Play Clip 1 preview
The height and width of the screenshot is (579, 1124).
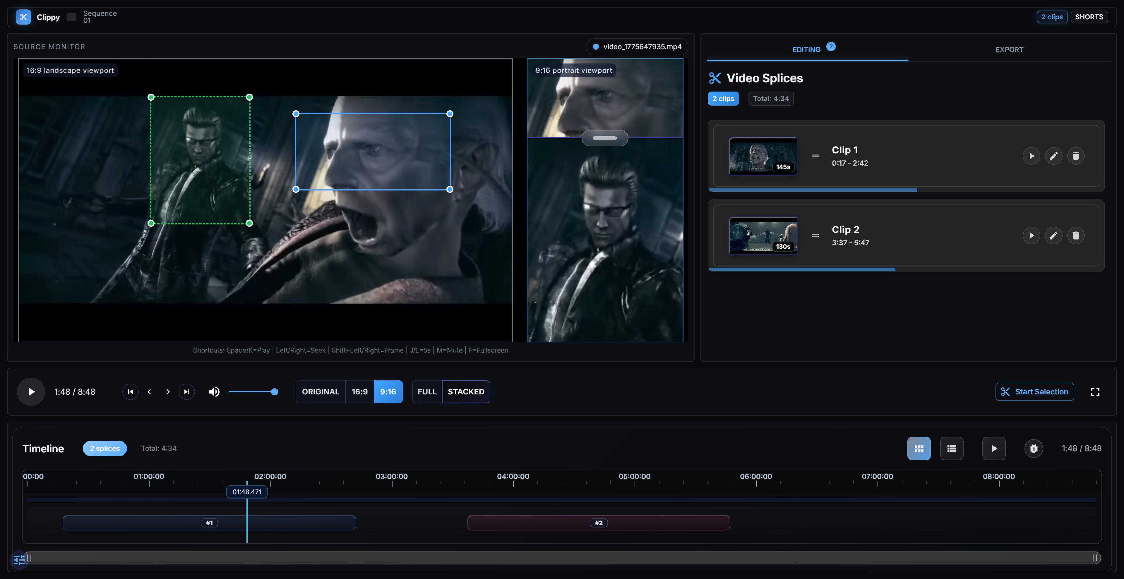pos(1031,156)
